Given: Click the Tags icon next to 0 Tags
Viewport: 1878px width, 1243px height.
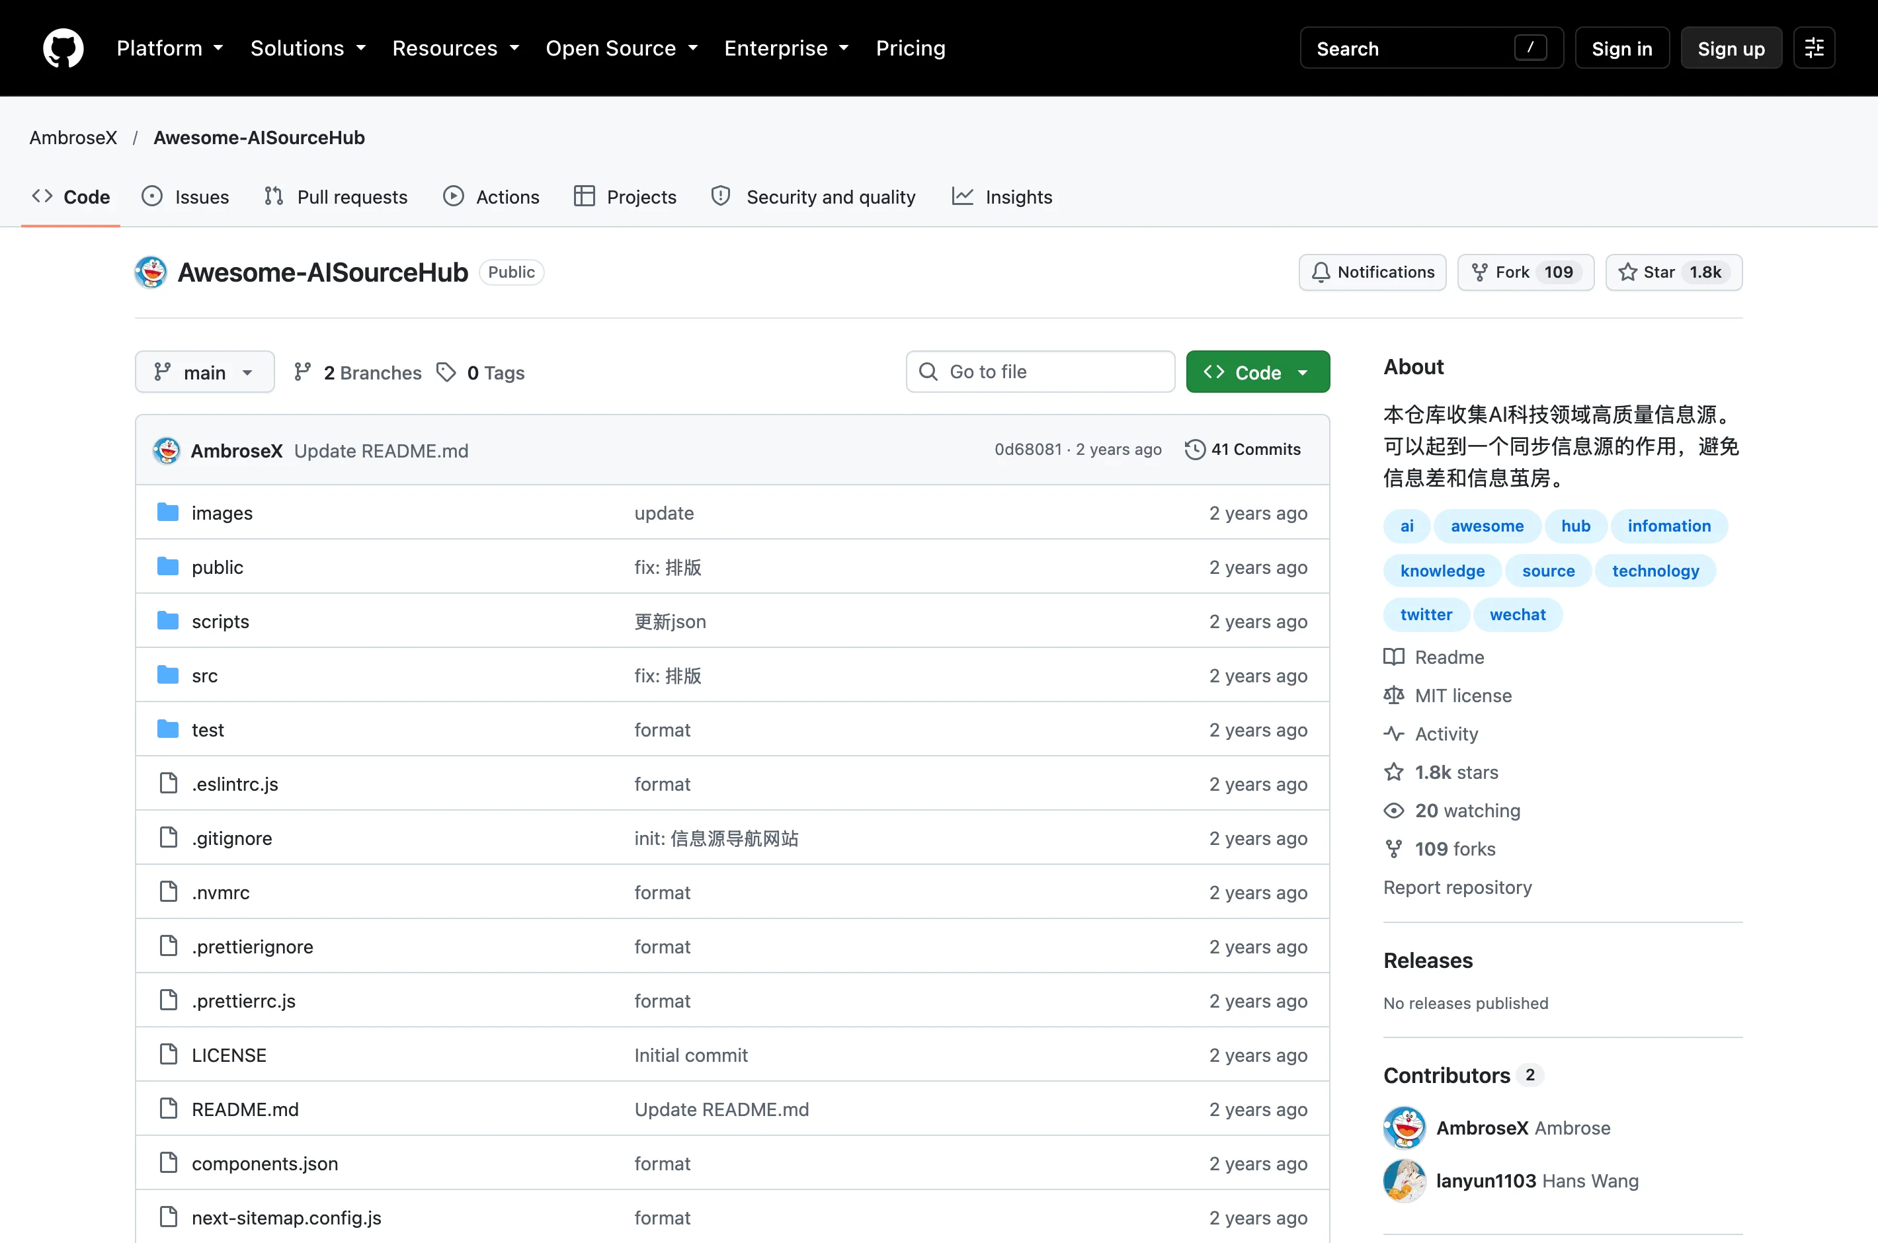Looking at the screenshot, I should click(446, 372).
